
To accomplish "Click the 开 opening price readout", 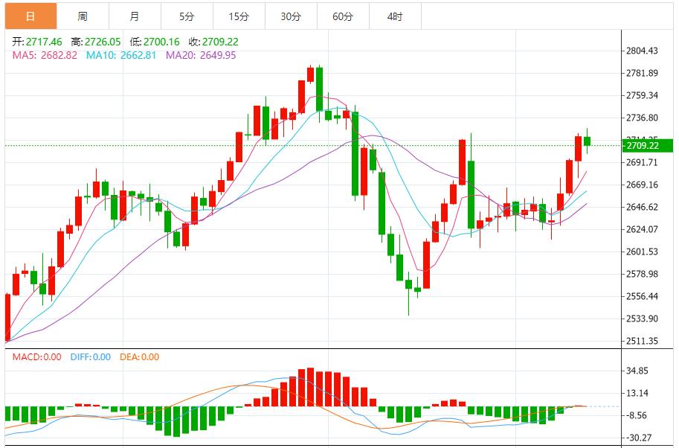I will (36, 42).
